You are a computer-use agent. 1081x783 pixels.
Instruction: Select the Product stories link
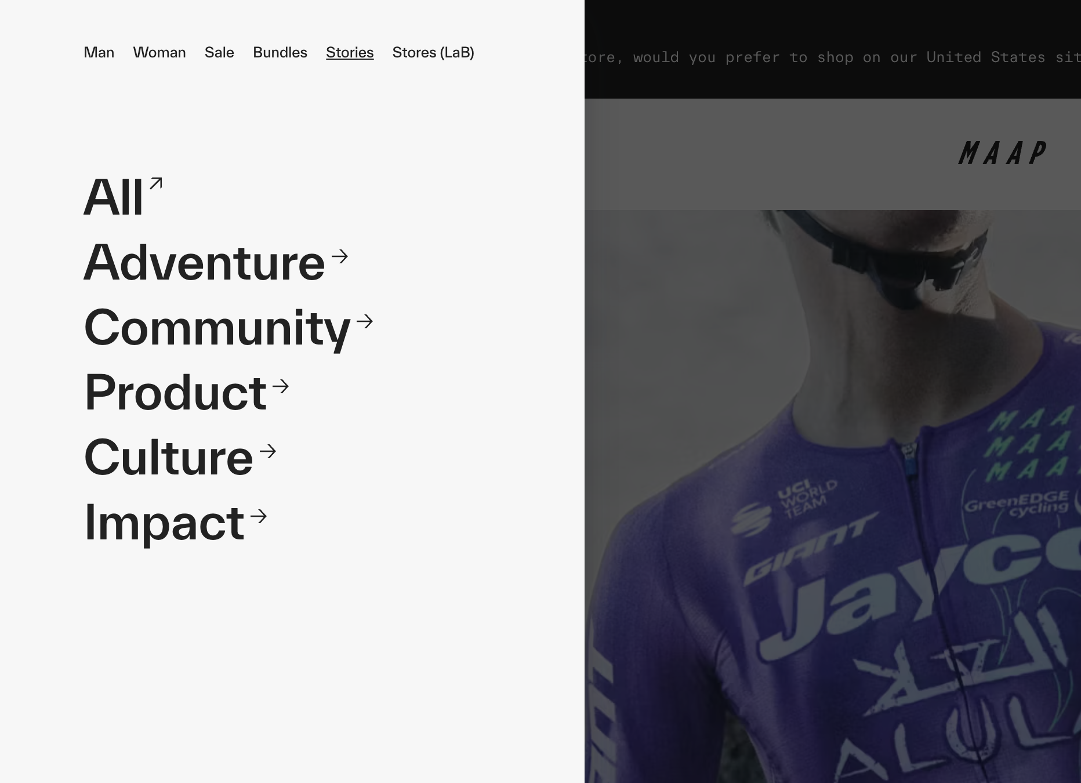(x=176, y=393)
